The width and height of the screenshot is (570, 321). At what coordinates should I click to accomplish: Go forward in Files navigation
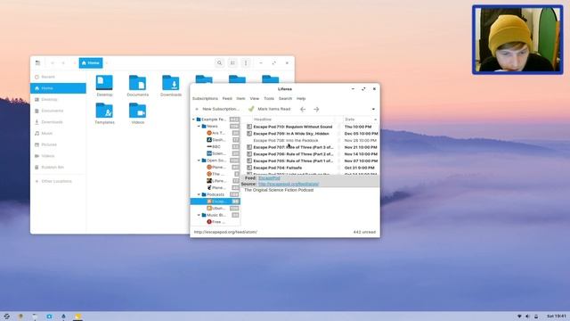(63, 63)
